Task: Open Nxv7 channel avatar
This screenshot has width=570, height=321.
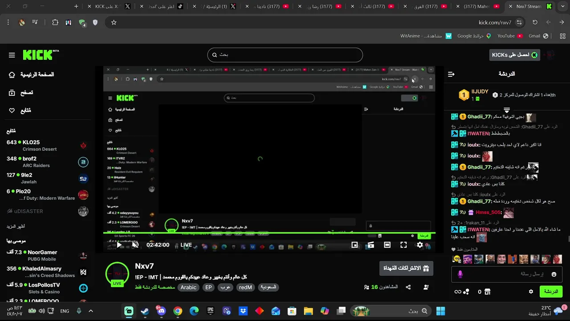Action: [117, 275]
